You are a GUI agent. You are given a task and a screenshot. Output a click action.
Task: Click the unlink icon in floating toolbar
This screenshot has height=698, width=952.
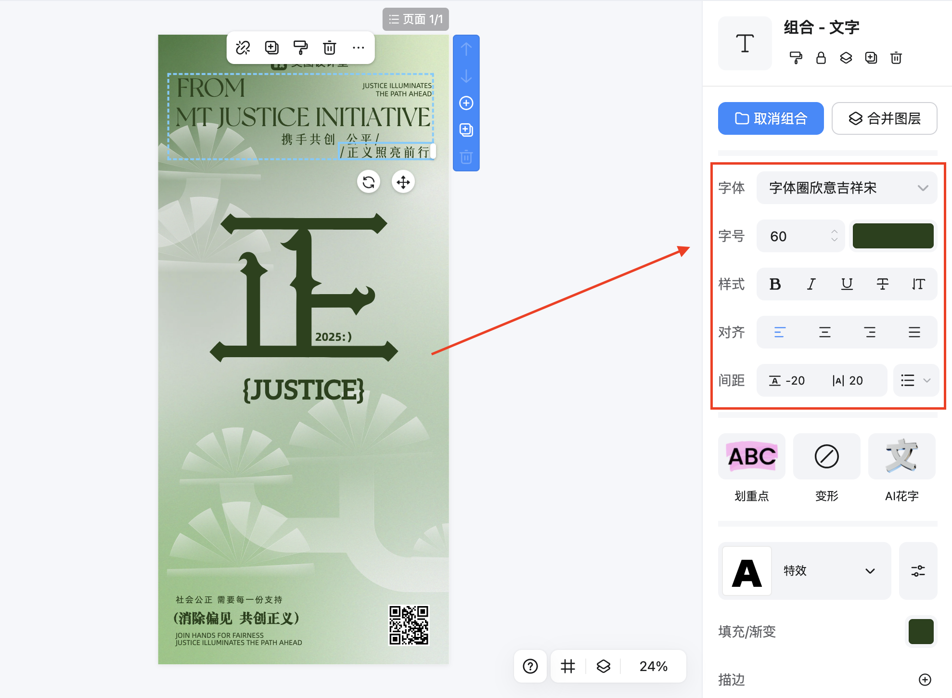point(243,48)
